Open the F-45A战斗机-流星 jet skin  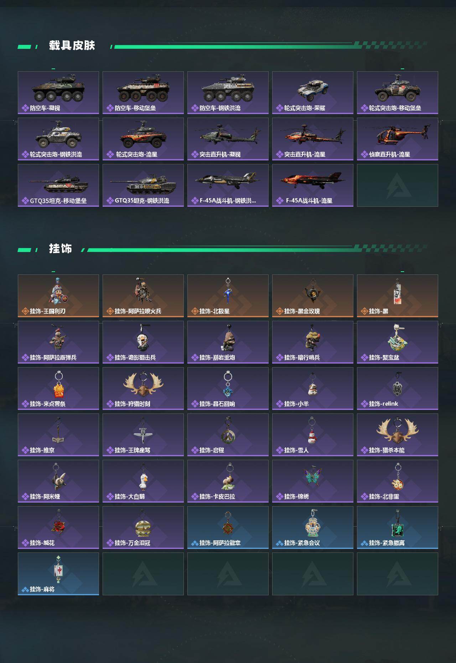[x=313, y=185]
